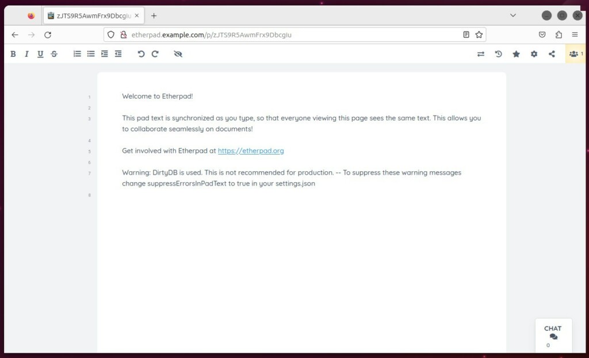Insert an unordered bullet list
Screen dimensions: 589x358
click(91, 54)
